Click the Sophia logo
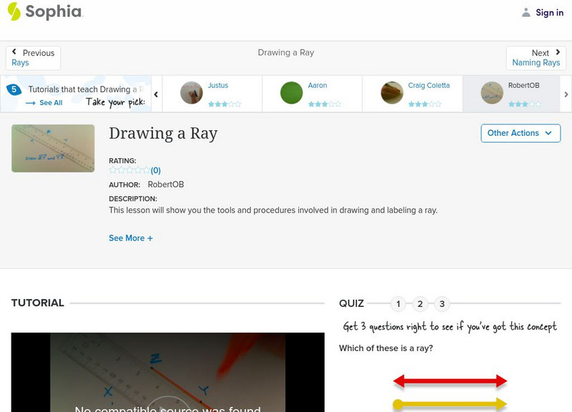572x412 pixels. coord(43,12)
